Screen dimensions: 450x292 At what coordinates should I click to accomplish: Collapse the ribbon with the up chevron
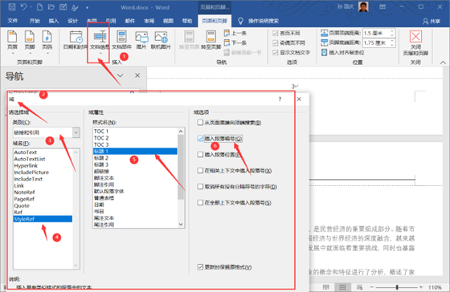(x=443, y=63)
